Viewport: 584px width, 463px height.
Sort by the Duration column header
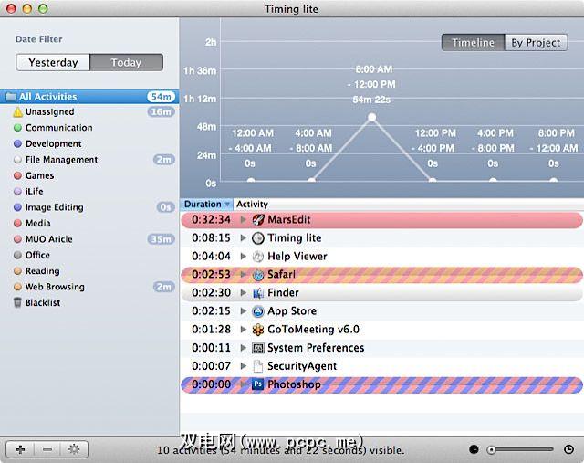pyautogui.click(x=207, y=205)
